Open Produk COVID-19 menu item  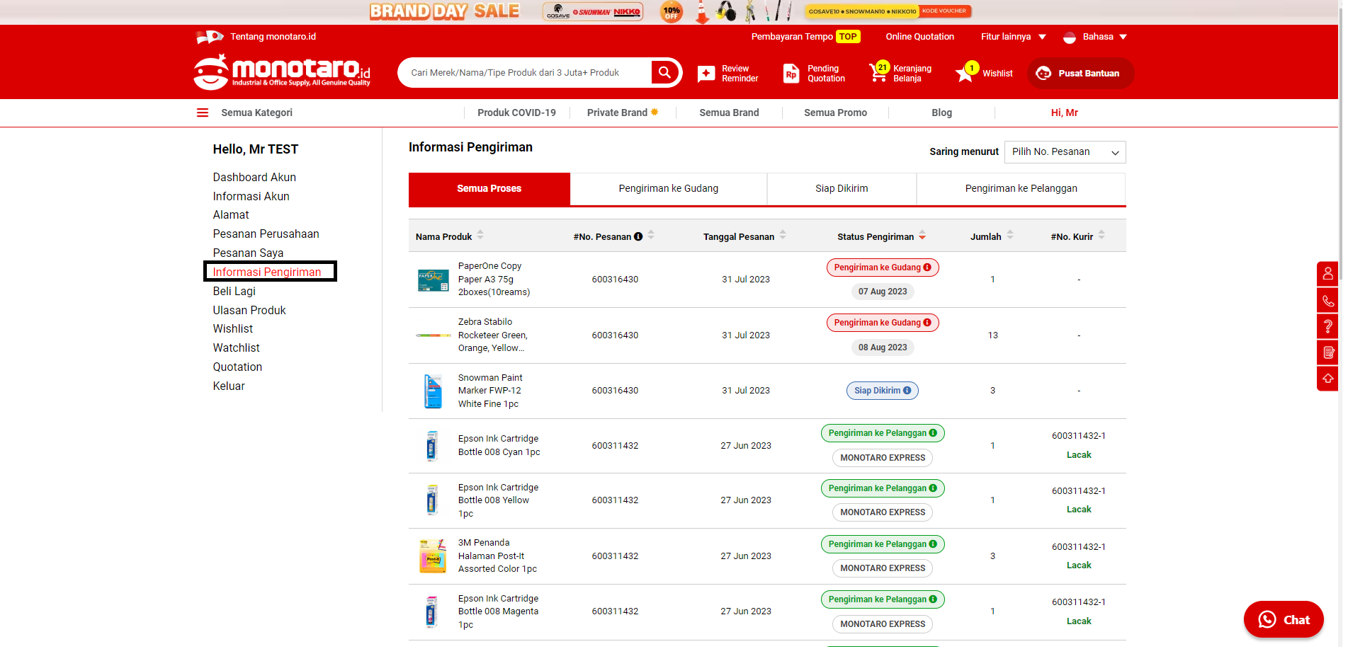pyautogui.click(x=516, y=113)
